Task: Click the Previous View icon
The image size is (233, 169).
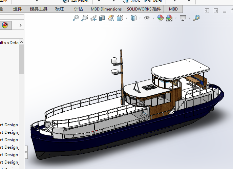Action: pyautogui.click(x=93, y=18)
